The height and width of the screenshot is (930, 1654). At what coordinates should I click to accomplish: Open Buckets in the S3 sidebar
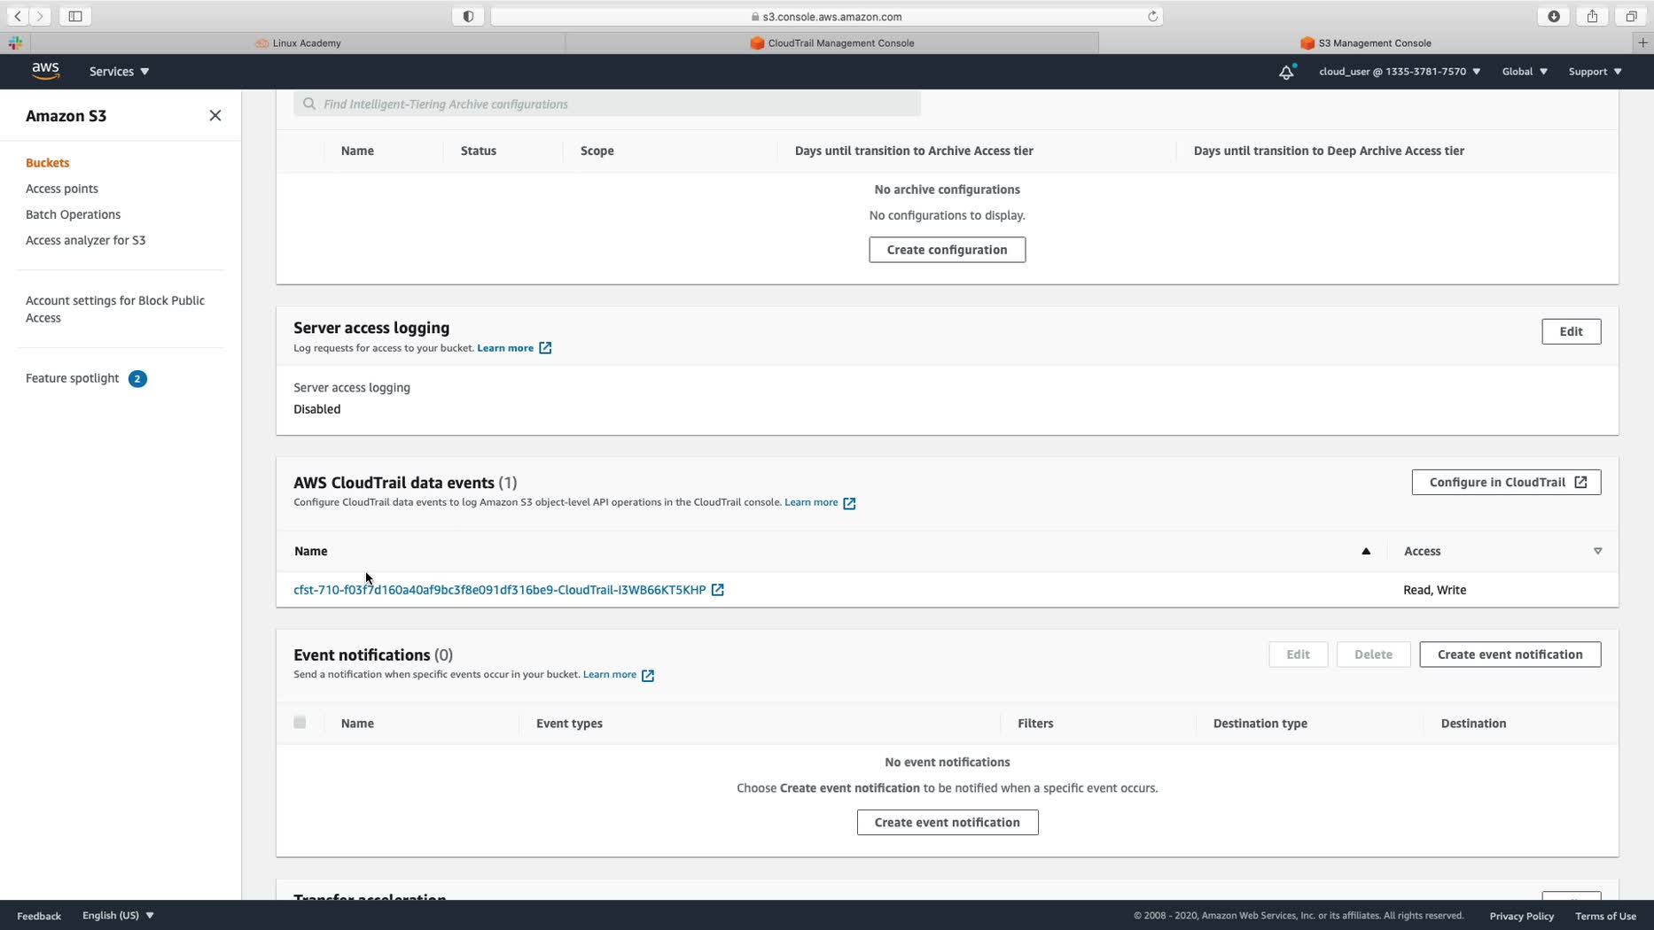(x=48, y=163)
